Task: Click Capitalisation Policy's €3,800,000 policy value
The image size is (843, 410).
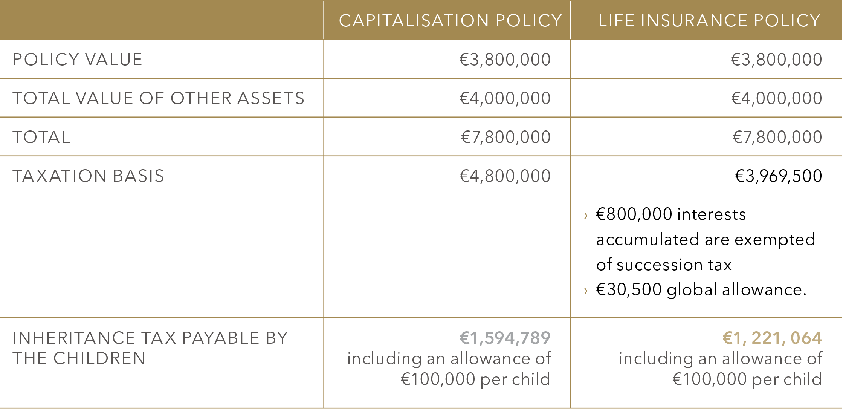Action: tap(505, 60)
